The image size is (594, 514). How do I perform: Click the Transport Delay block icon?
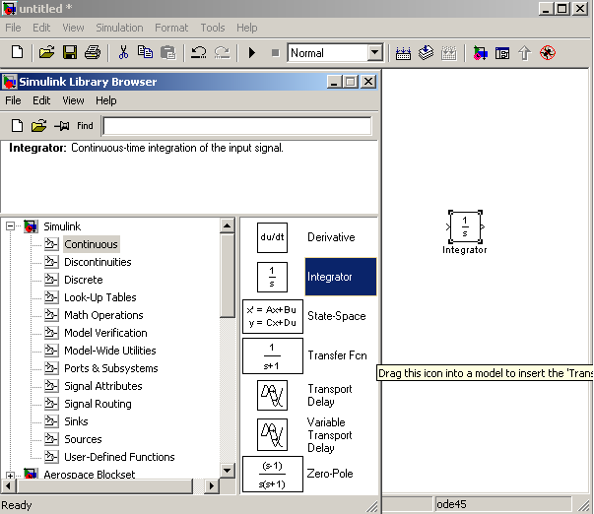(272, 396)
